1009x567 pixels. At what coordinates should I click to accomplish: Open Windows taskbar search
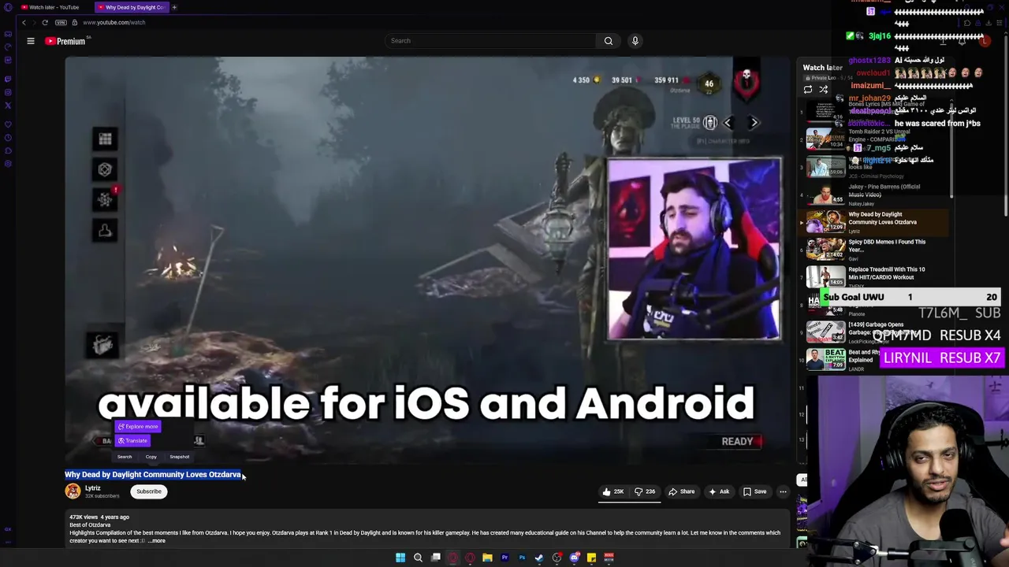coord(418,558)
